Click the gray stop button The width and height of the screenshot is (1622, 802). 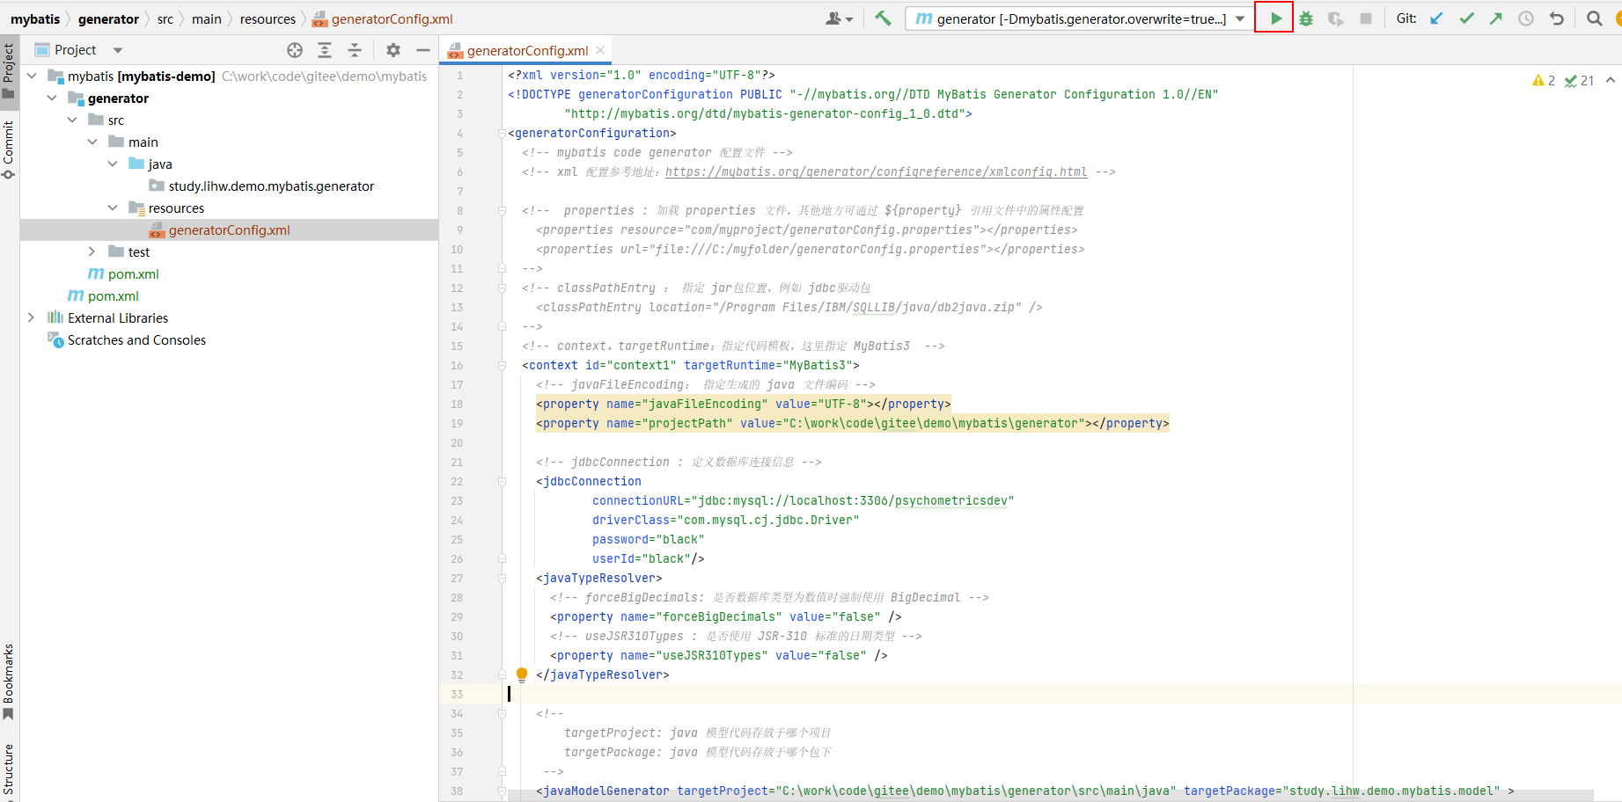pyautogui.click(x=1366, y=18)
